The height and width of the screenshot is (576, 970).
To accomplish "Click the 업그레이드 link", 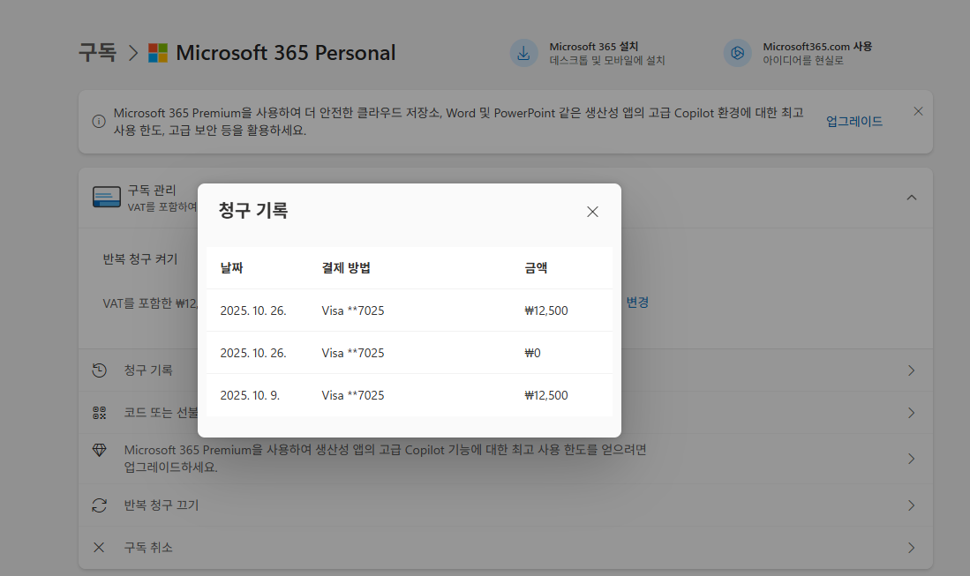I will (x=854, y=121).
